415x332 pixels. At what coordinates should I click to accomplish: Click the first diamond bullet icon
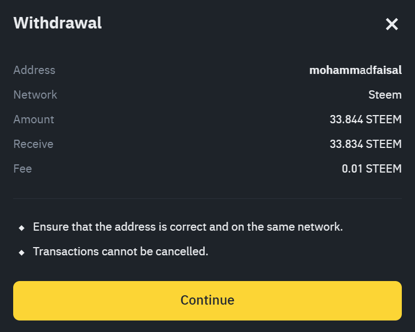point(21,227)
